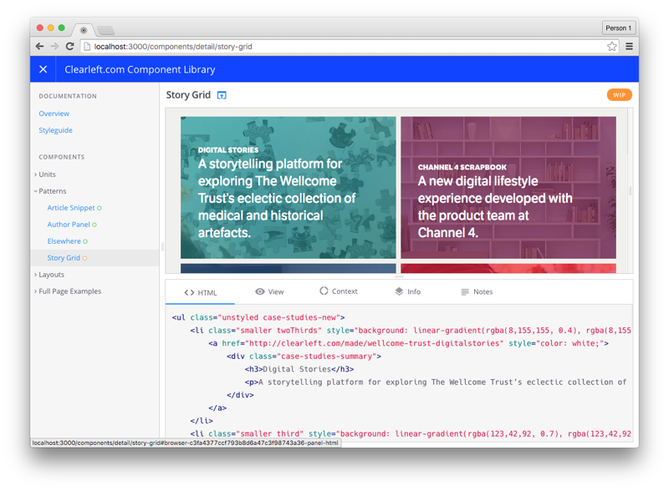Click the Person 1 profile button
The width and height of the screenshot is (669, 491).
(618, 28)
